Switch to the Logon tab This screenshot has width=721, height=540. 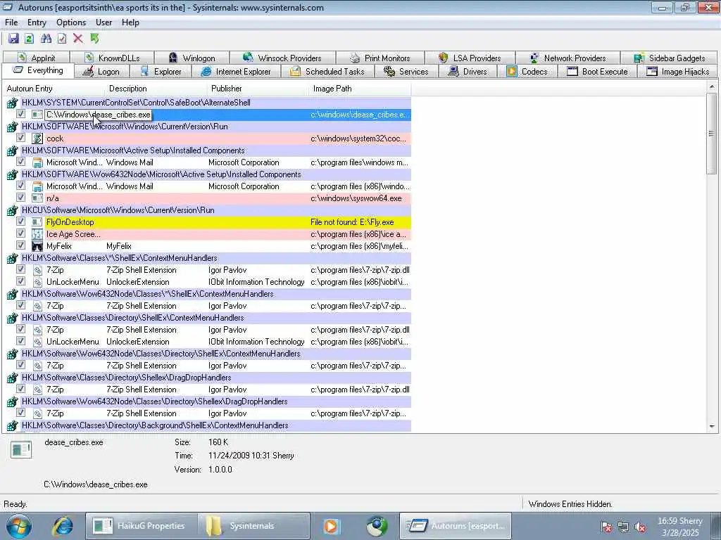click(x=101, y=72)
